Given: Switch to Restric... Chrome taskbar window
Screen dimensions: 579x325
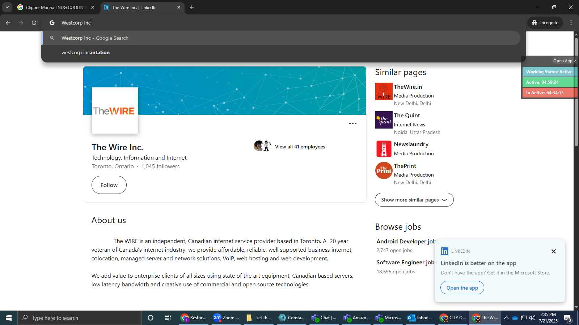Looking at the screenshot, I should [194, 318].
